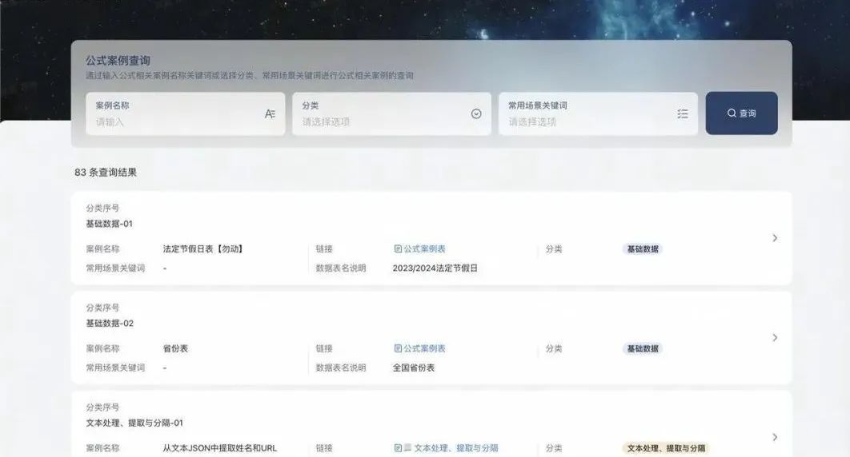Viewport: 850px width, 457px height.
Task: Click 基础数据 tag in the 基础数据-01 card
Action: pyautogui.click(x=643, y=249)
